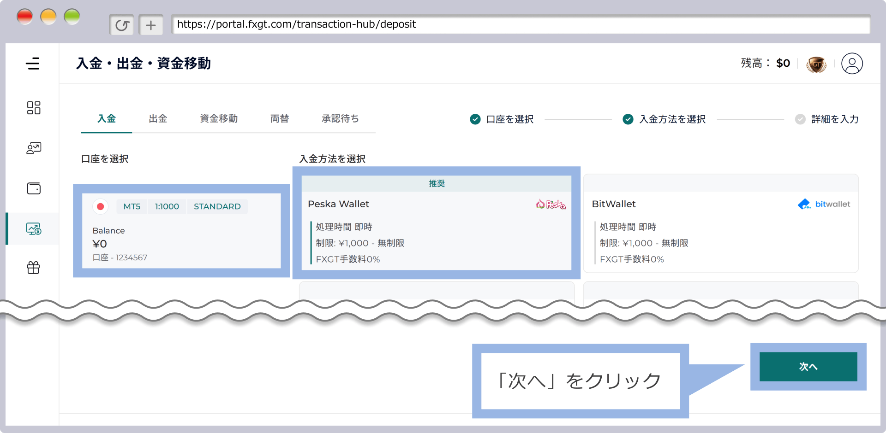Open the deposit transactions icon in sidebar

pos(34,228)
